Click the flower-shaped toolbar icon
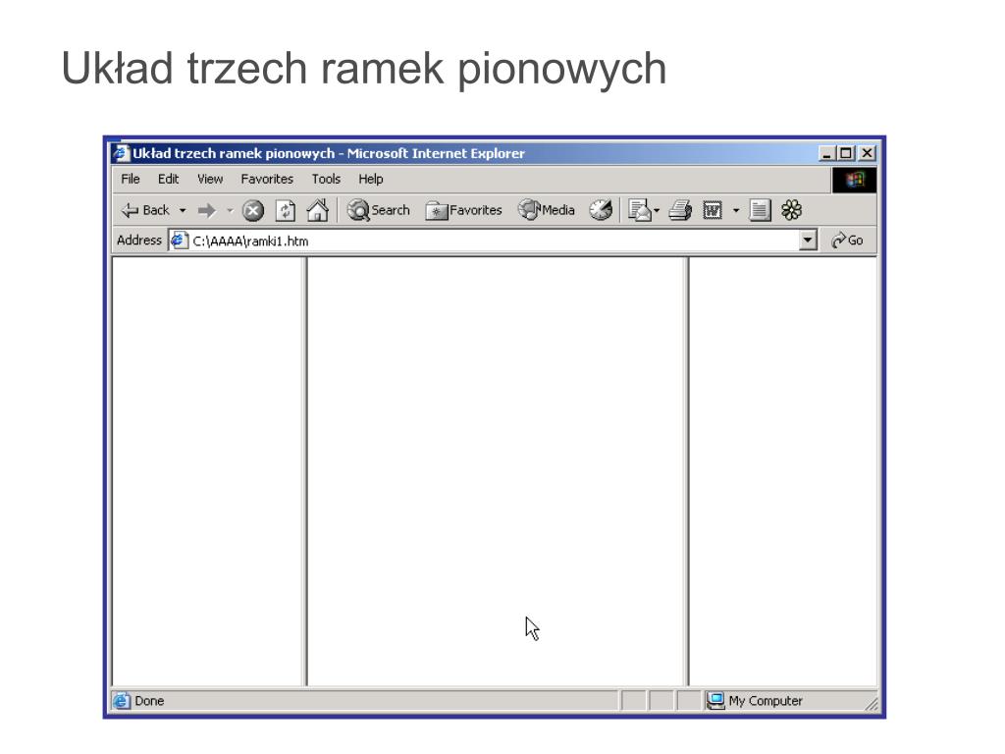 pos(792,210)
